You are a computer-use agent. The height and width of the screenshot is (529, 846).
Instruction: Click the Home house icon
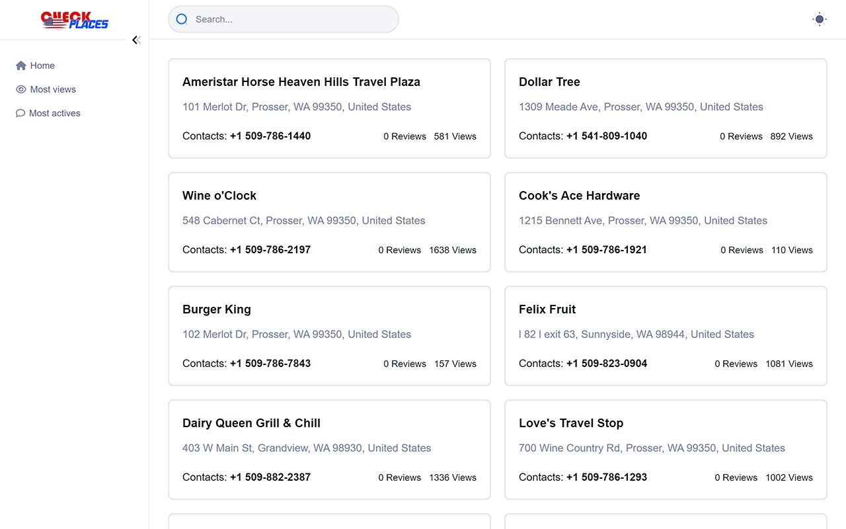pos(21,65)
